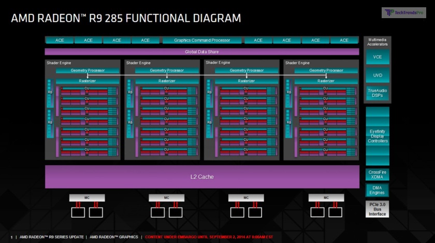Click the Multimedia Accelerators heading
Viewport: 435px width, 243px height.
coord(378,42)
